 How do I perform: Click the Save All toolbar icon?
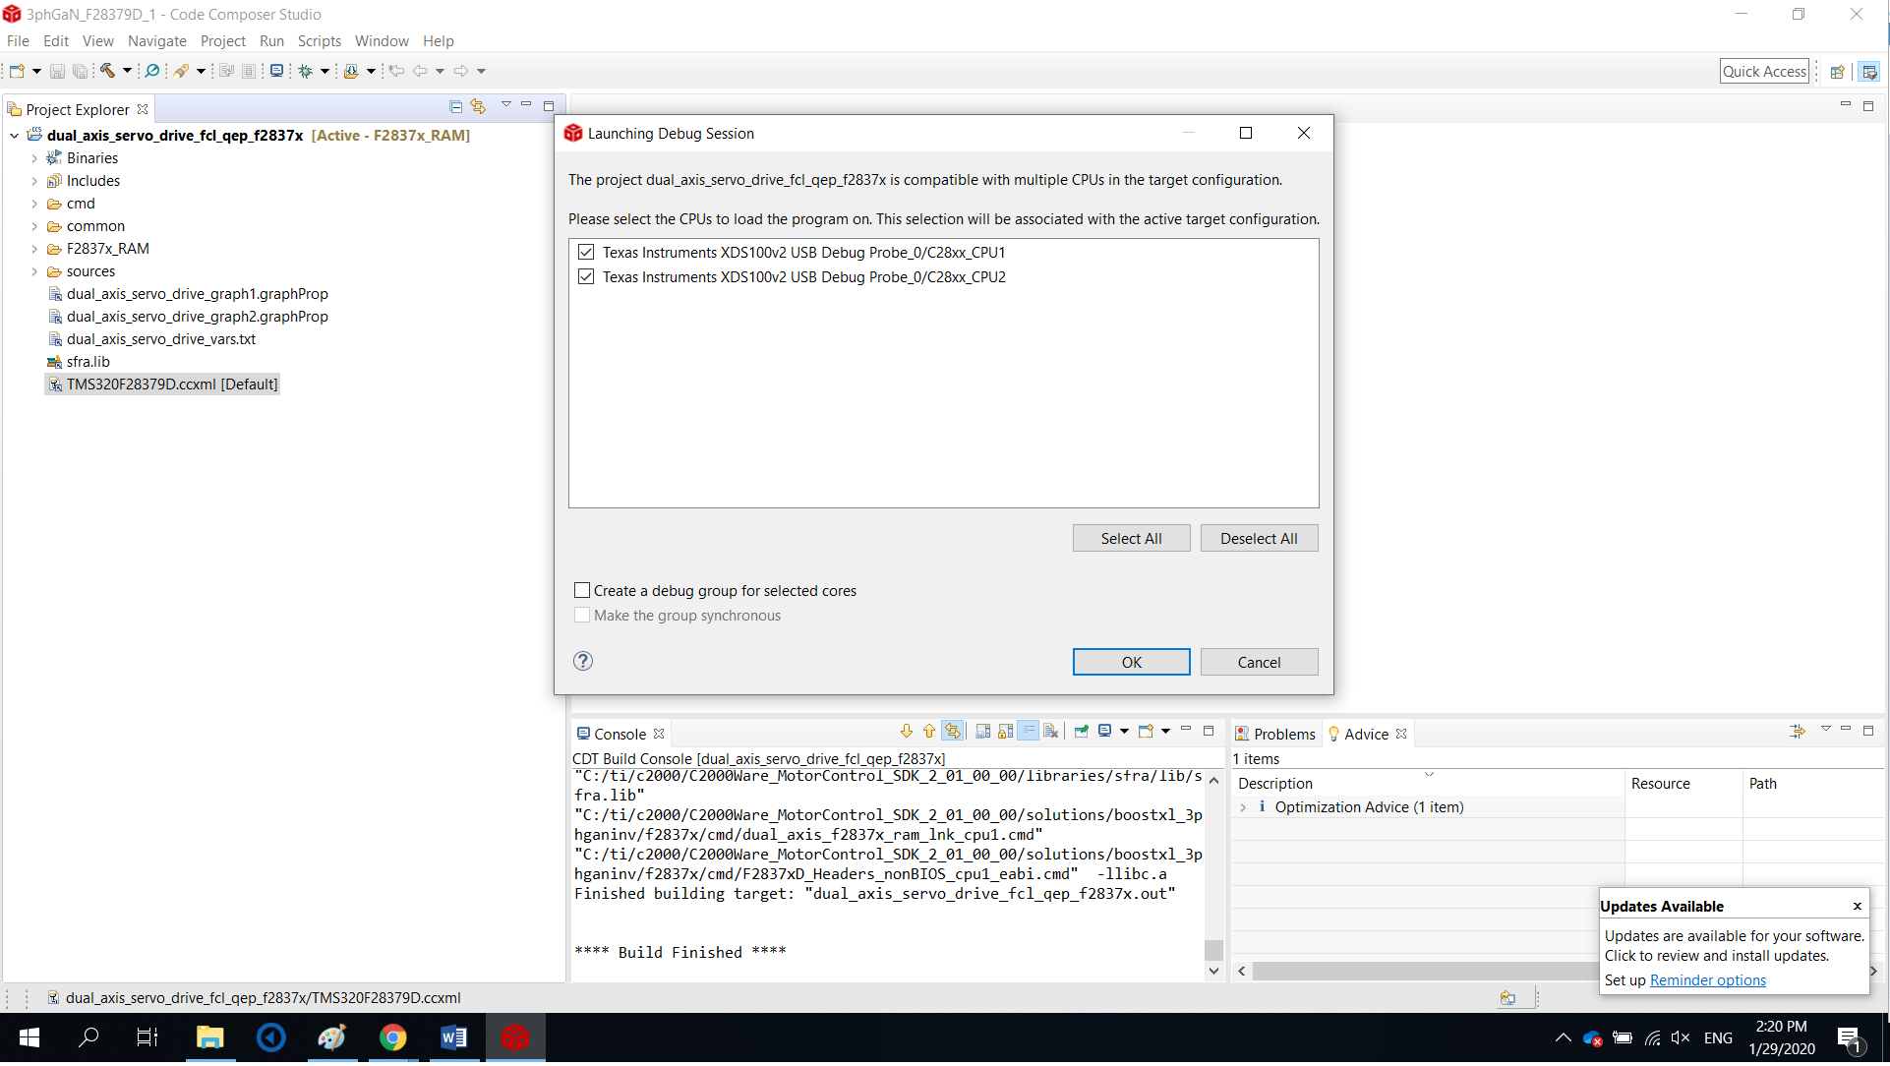click(79, 70)
